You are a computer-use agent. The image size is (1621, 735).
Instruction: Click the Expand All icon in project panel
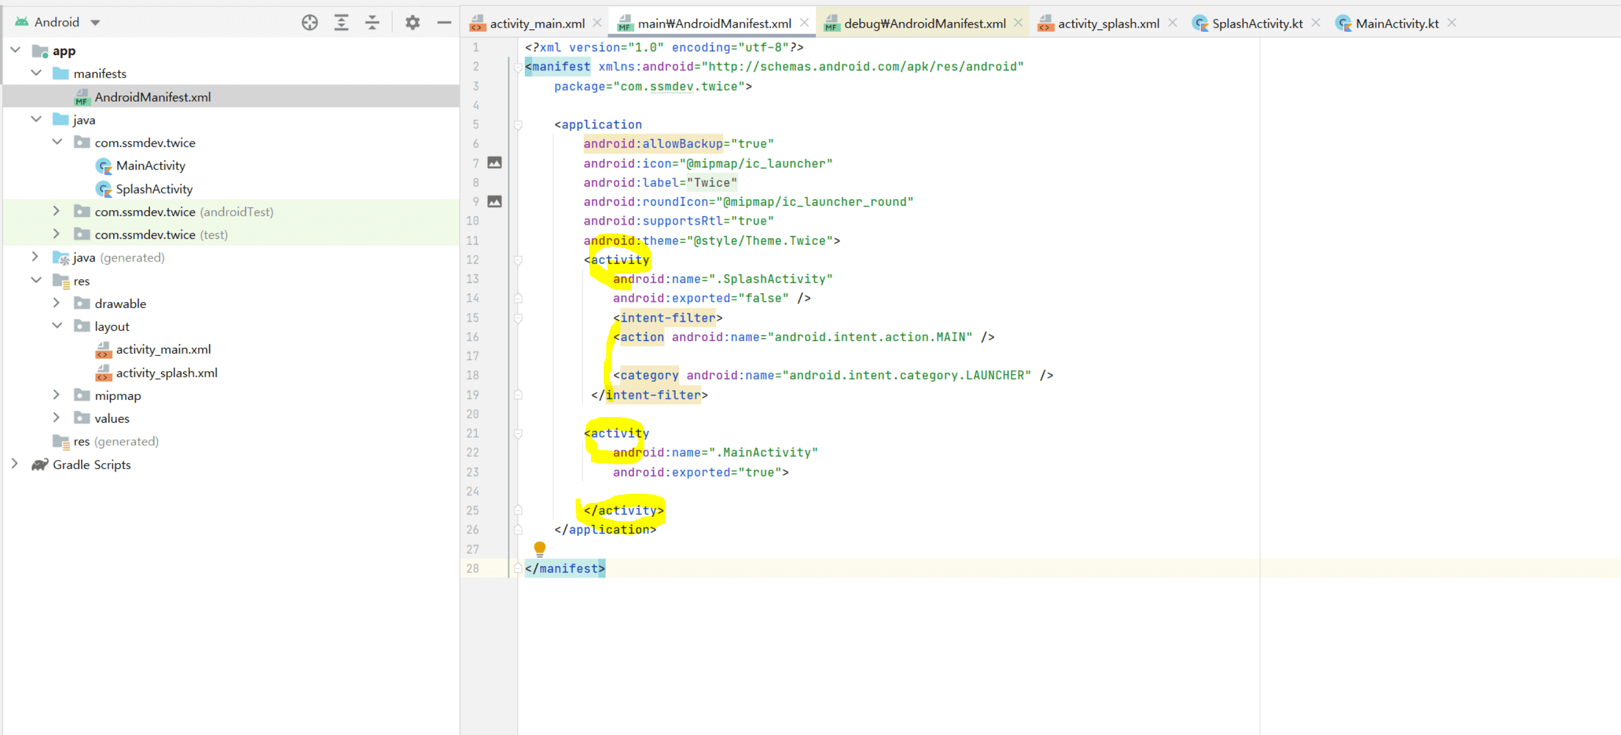point(341,23)
